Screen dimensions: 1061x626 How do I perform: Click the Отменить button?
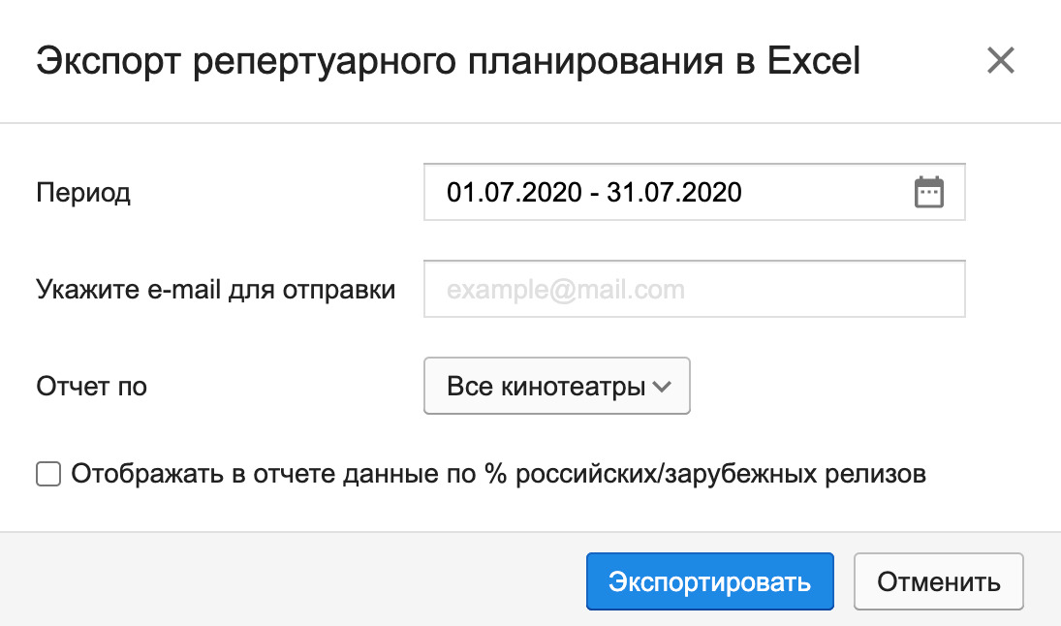[x=939, y=581]
